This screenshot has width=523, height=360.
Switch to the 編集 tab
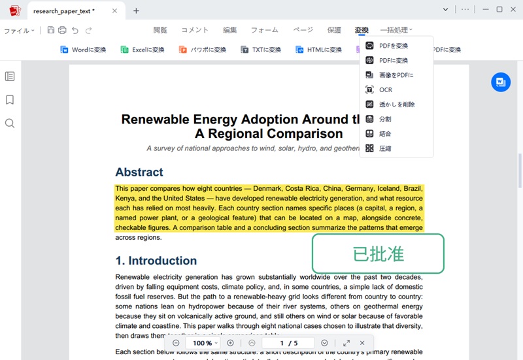tap(230, 29)
